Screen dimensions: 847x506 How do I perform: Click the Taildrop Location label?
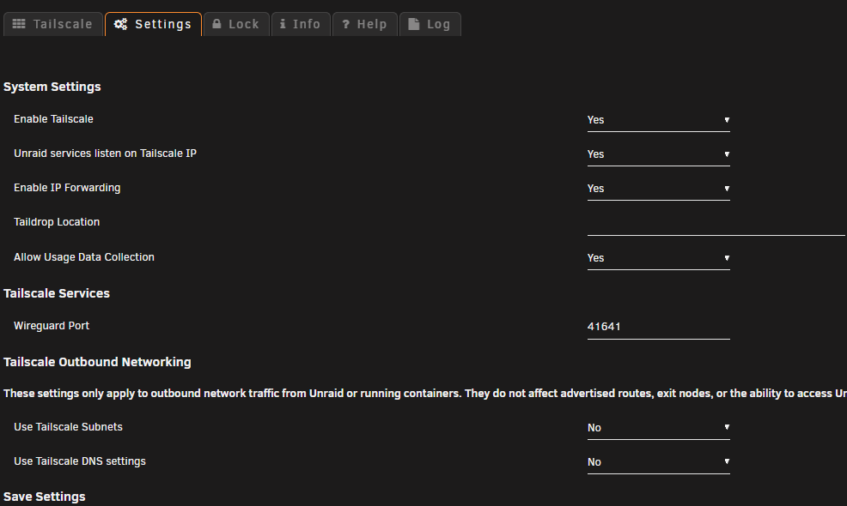(57, 222)
